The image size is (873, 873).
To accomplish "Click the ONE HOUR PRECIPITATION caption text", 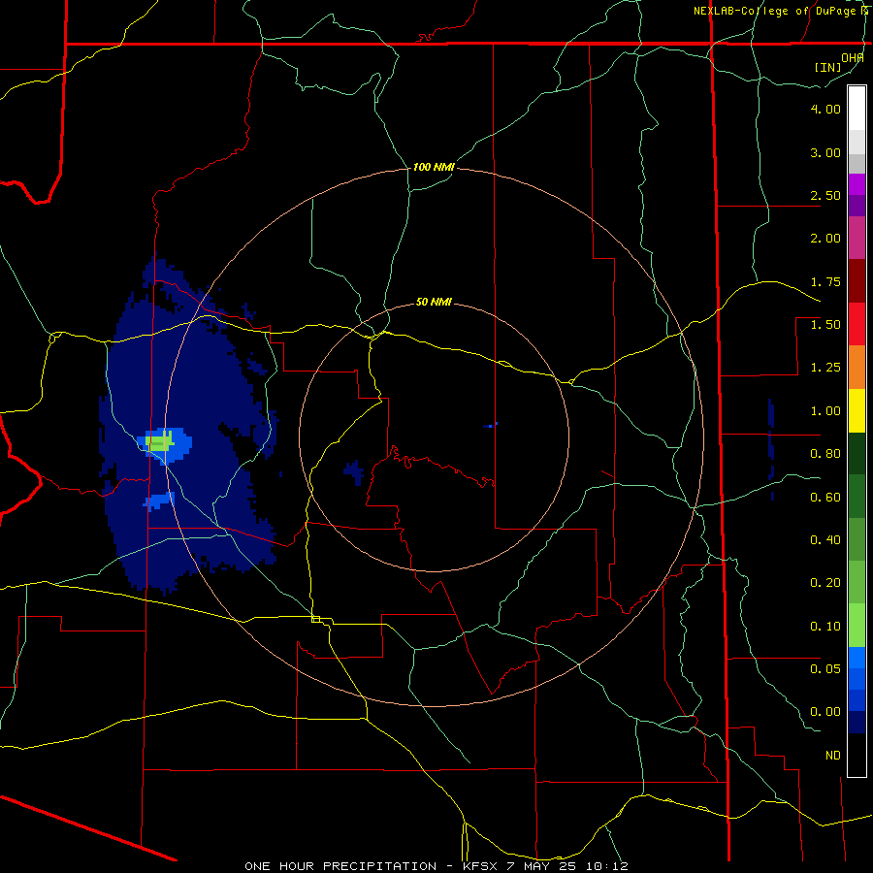I will coord(340,866).
